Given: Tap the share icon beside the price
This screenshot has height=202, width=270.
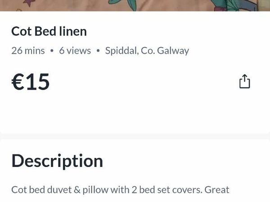Looking at the screenshot, I should (x=244, y=81).
